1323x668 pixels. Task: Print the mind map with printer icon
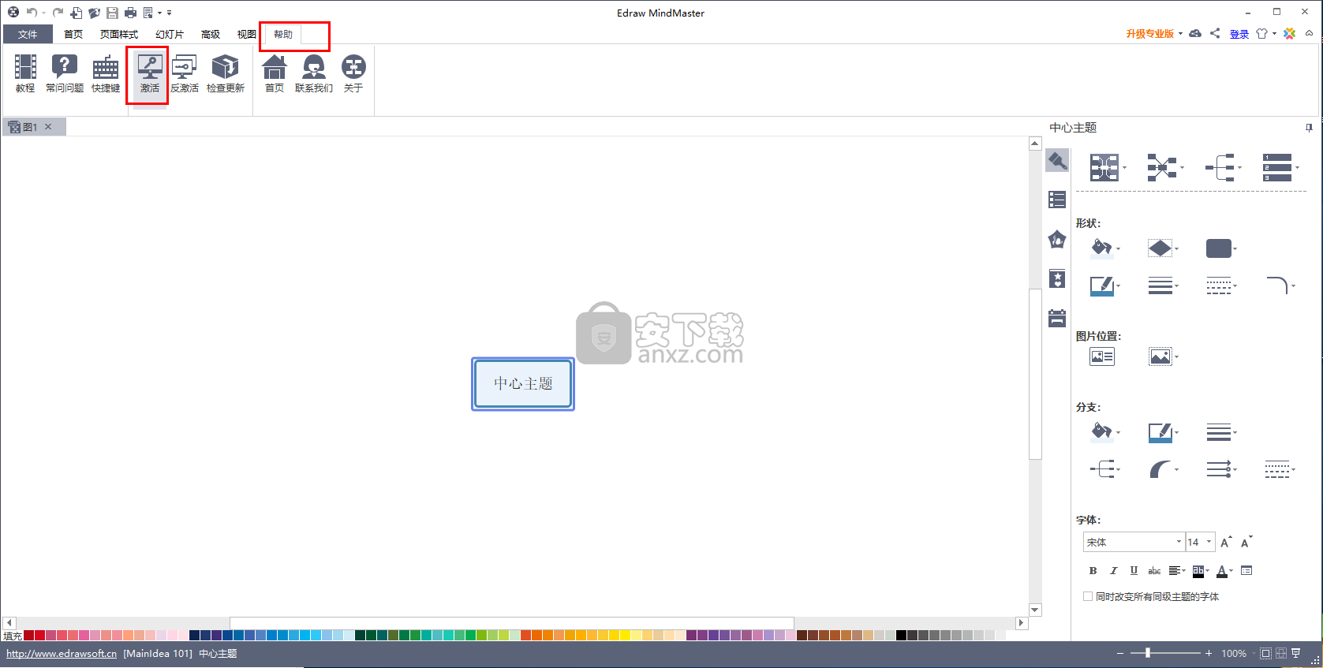[130, 13]
